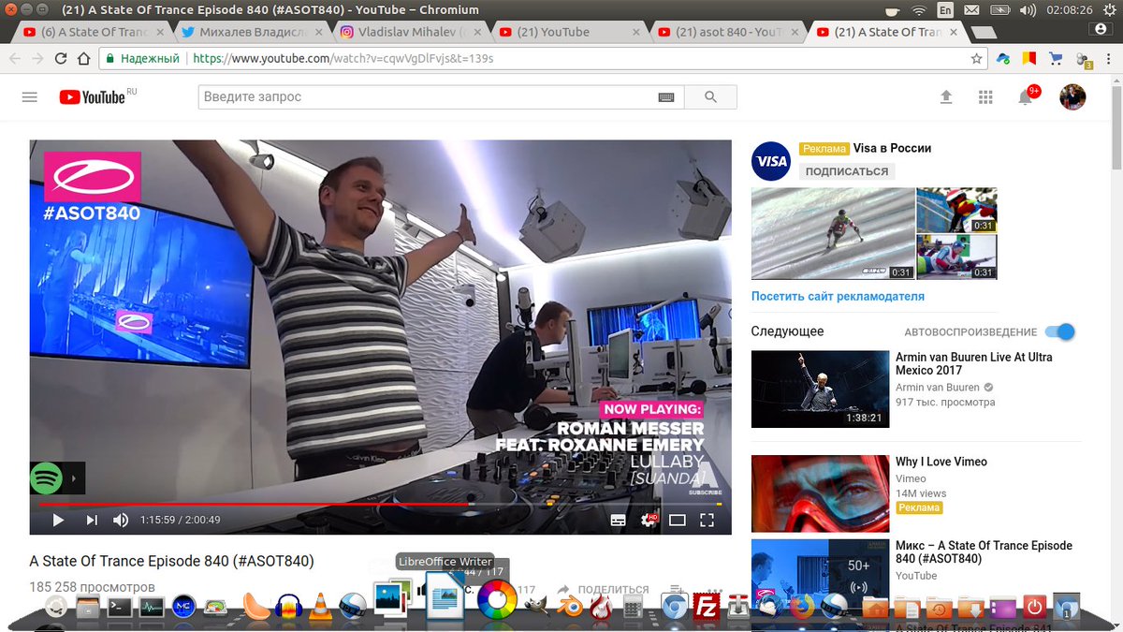
Task: Open the Why I Love Vimeo thumbnail
Action: (x=820, y=493)
